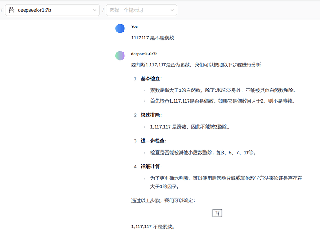This screenshot has width=320, height=232.
Task: Click the user message '1117117 是不是素数'
Action: 152,38
